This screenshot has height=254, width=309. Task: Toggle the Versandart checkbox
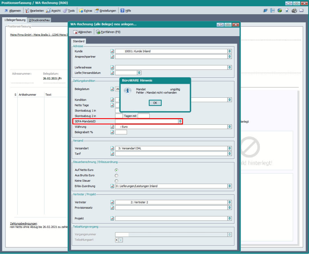tap(112, 148)
